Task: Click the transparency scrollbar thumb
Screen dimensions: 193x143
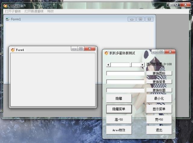Action: click(130, 65)
